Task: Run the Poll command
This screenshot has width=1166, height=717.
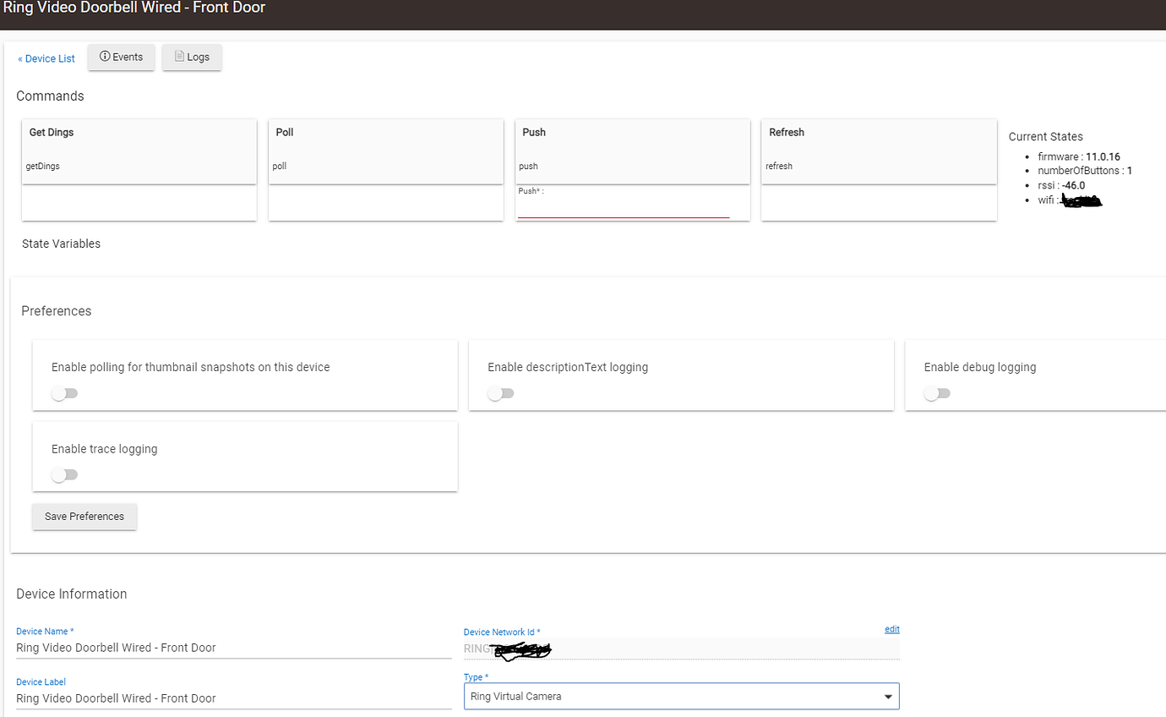Action: pos(386,151)
